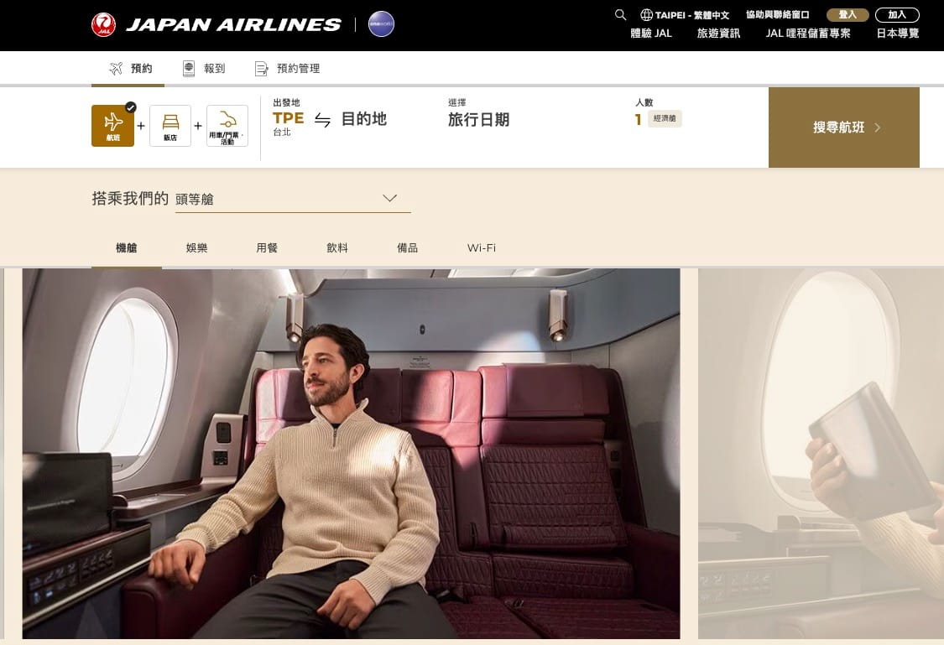Open the search magnifier icon
944x645 pixels.
620,14
